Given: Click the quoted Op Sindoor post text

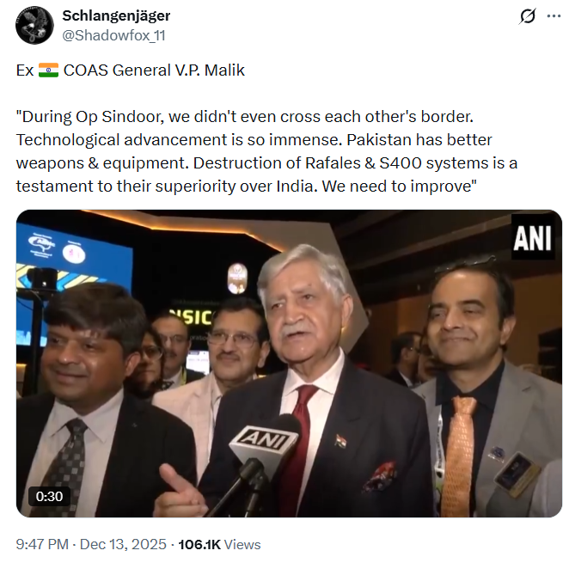Looking at the screenshot, I should (x=266, y=151).
